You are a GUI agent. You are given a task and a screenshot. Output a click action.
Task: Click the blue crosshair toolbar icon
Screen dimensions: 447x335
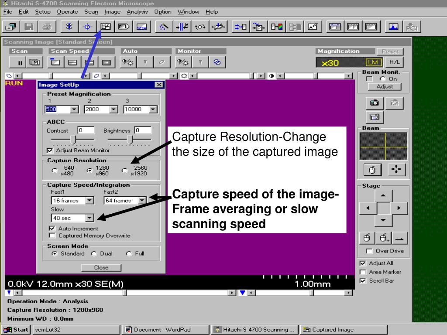[87, 27]
